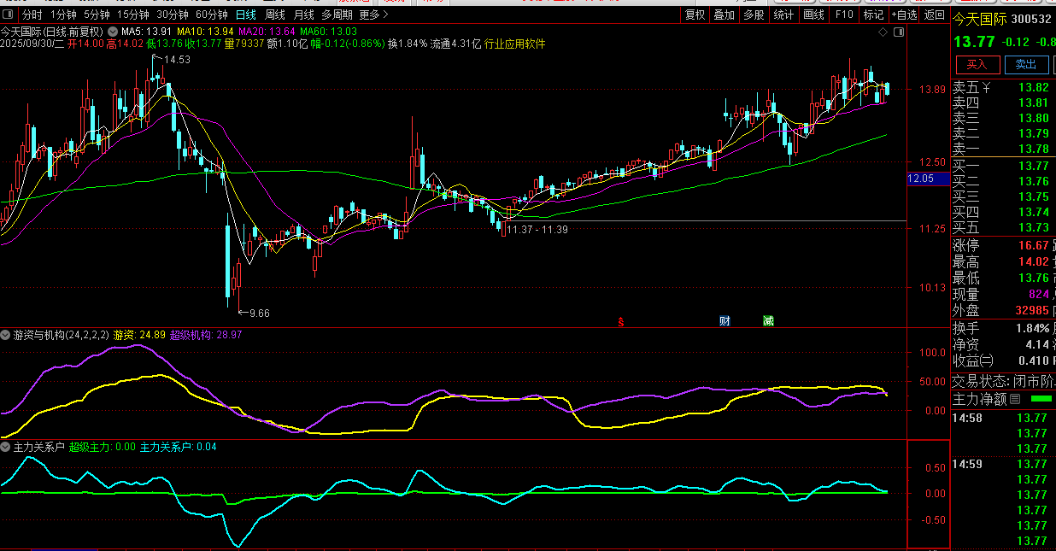1056x551 pixels.
Task: Click the panel layout icon left of 分时
Action: pos(9,15)
